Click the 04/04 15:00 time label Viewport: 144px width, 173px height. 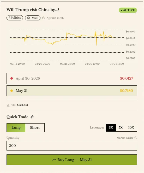117,64
